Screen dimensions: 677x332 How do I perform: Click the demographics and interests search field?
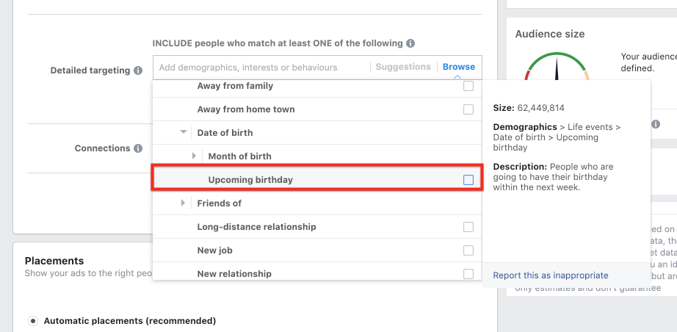pos(261,68)
